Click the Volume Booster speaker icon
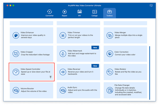 [x=16, y=90]
